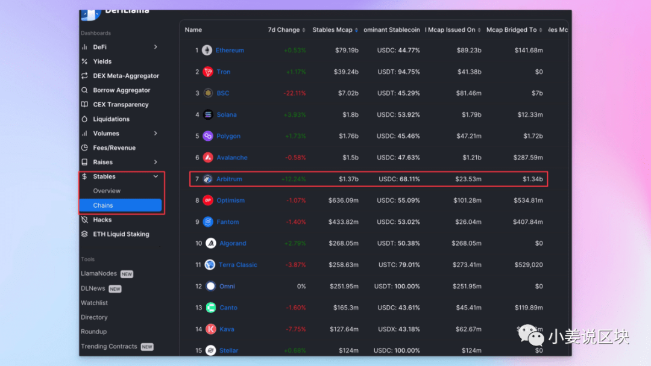Click Omni dominant stablecoin USDT: 100.00%
The height and width of the screenshot is (366, 651).
coord(397,286)
